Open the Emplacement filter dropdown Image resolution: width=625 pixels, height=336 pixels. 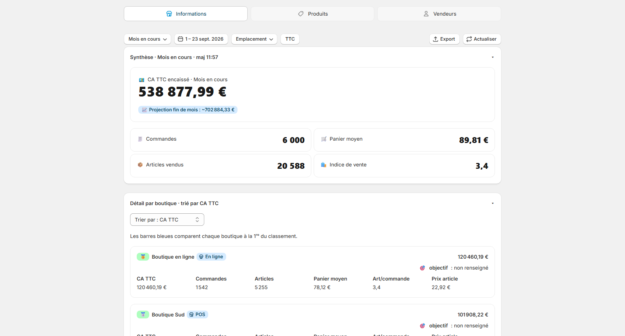click(x=254, y=39)
